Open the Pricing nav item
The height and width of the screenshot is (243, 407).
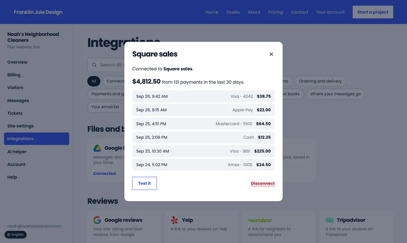[276, 12]
